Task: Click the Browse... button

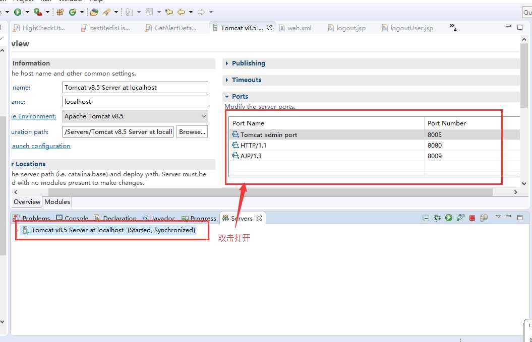Action: click(x=192, y=132)
